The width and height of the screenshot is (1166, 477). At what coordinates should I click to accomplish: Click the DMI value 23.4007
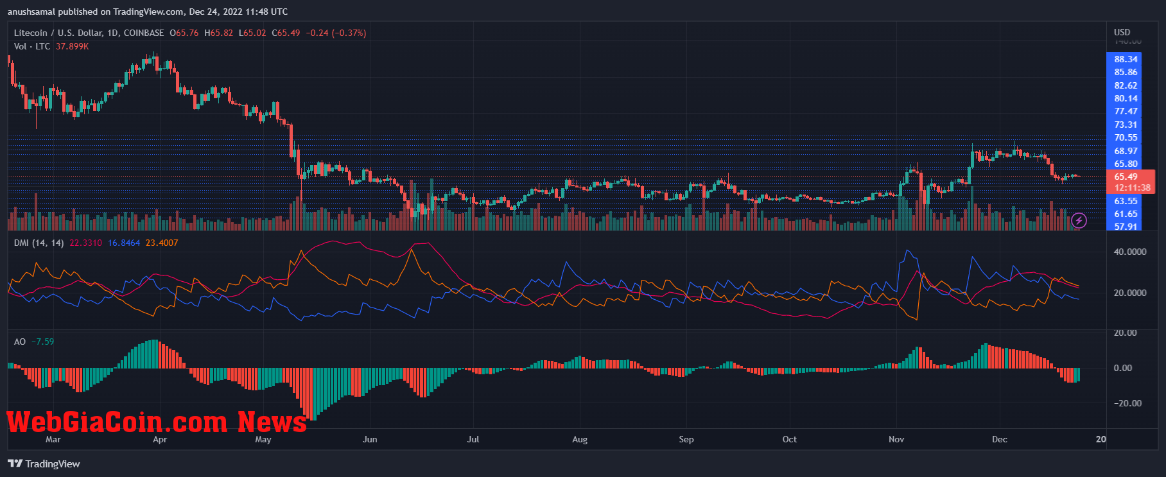point(162,243)
